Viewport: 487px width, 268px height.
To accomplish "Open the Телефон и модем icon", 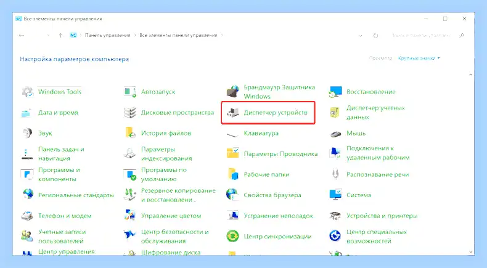I will [x=27, y=216].
